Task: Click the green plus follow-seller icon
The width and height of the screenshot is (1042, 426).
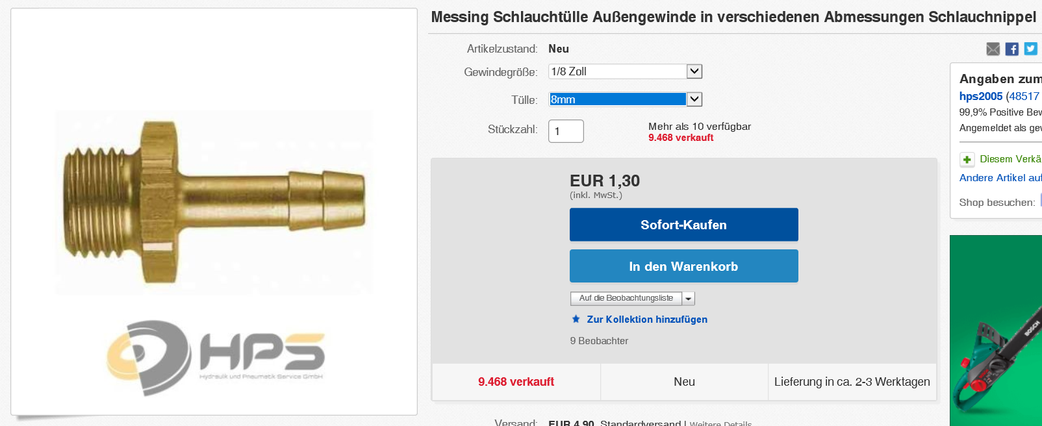Action: pos(967,159)
